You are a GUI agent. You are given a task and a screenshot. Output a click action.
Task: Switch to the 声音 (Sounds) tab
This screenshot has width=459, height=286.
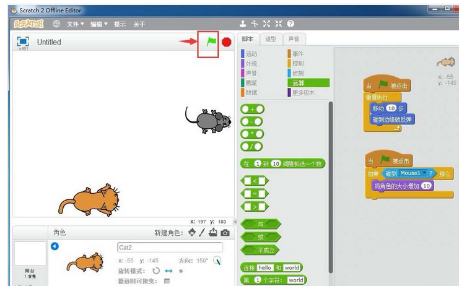pyautogui.click(x=294, y=39)
